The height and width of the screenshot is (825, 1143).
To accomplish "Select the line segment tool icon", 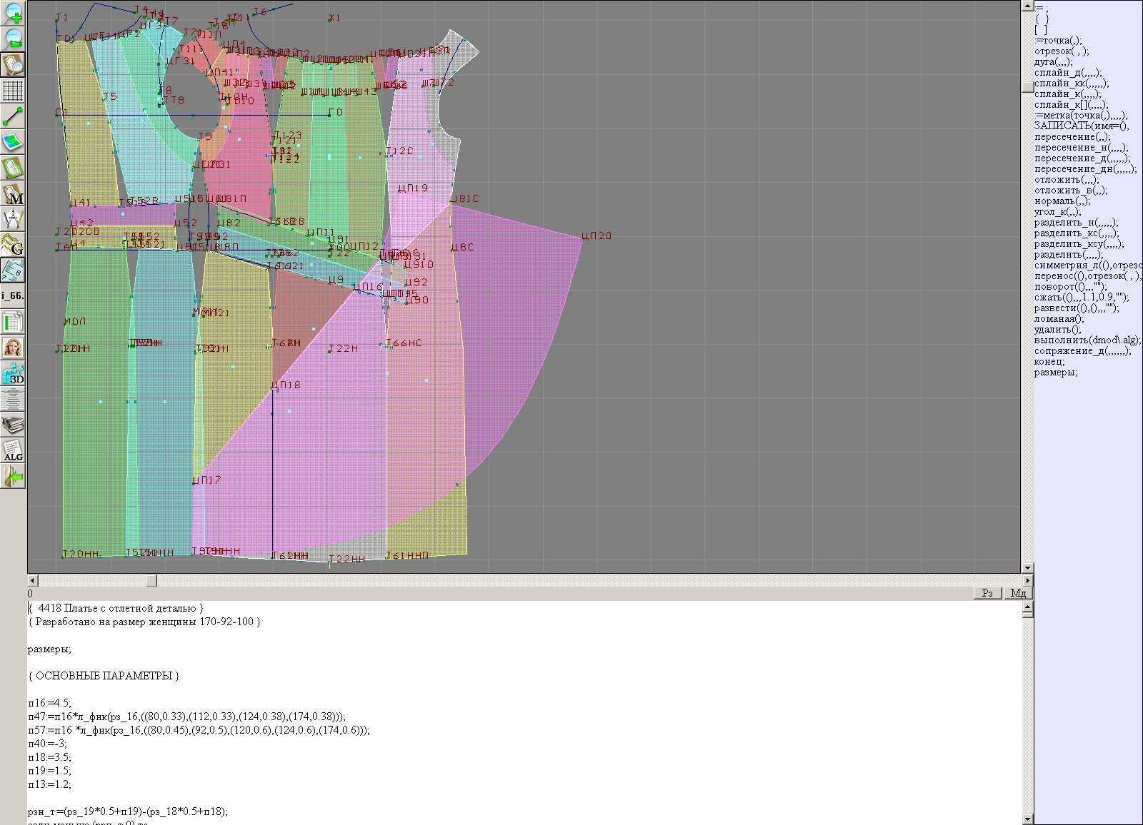I will (13, 116).
